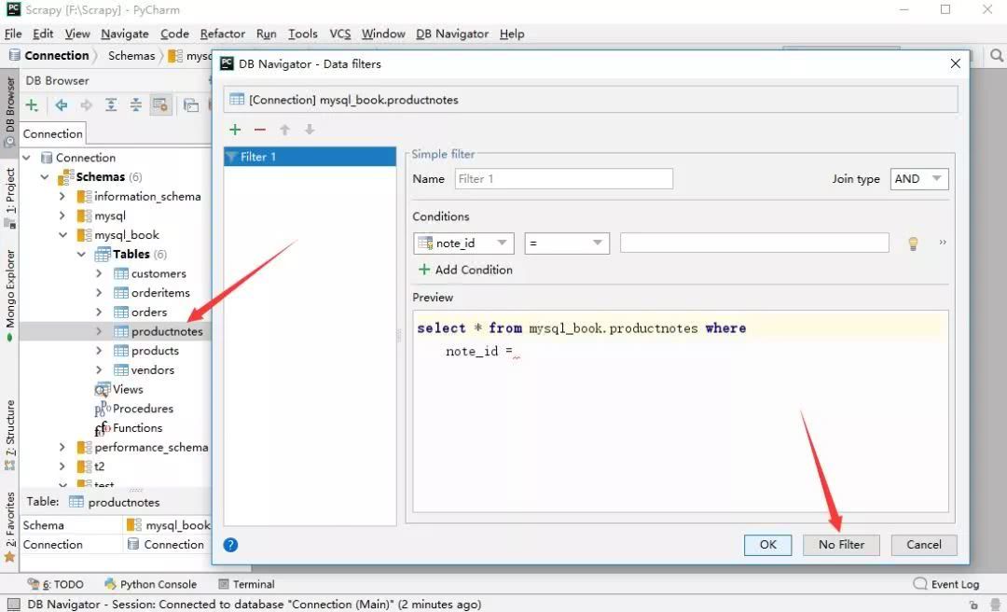Open the Tools menu
Screen dimensions: 1007x612
click(x=302, y=34)
